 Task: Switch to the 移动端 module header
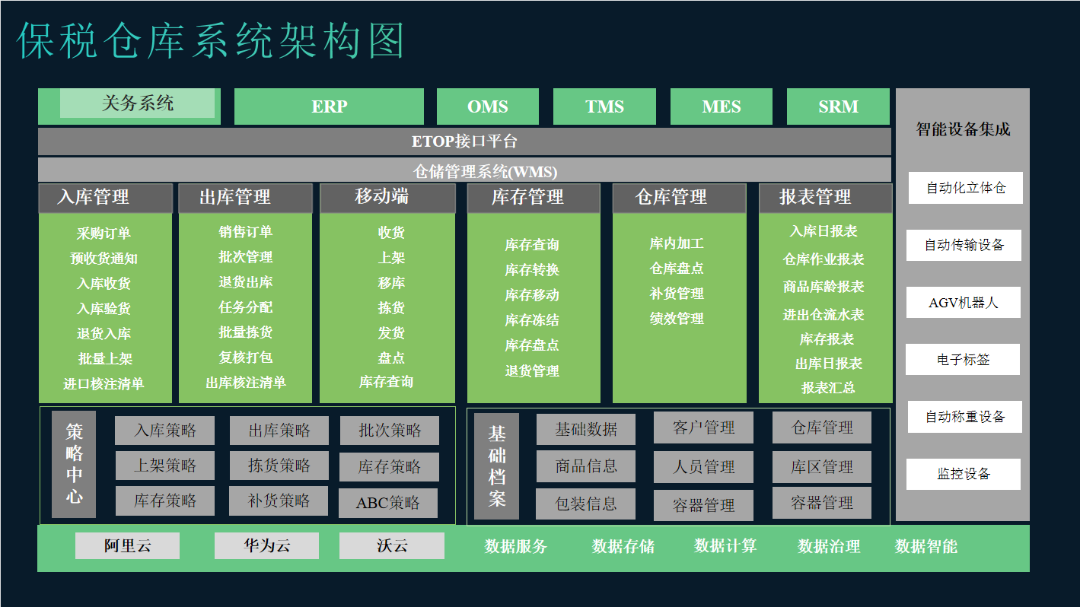tap(387, 198)
